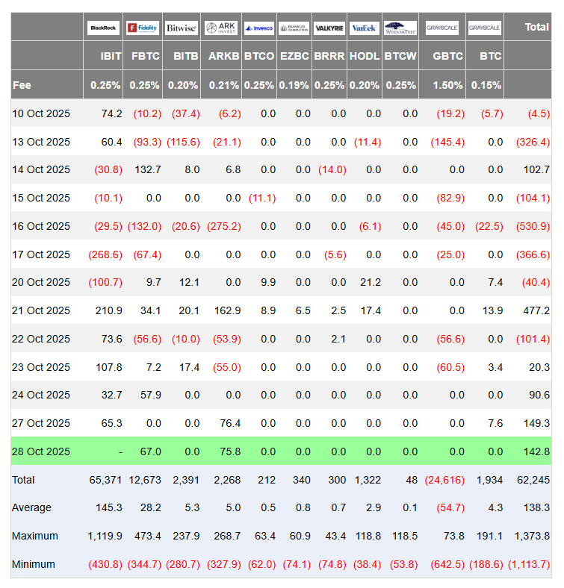Screen dimensions: 564x588
Task: Click the 0.19% EZBC fee cell
Action: click(x=294, y=85)
